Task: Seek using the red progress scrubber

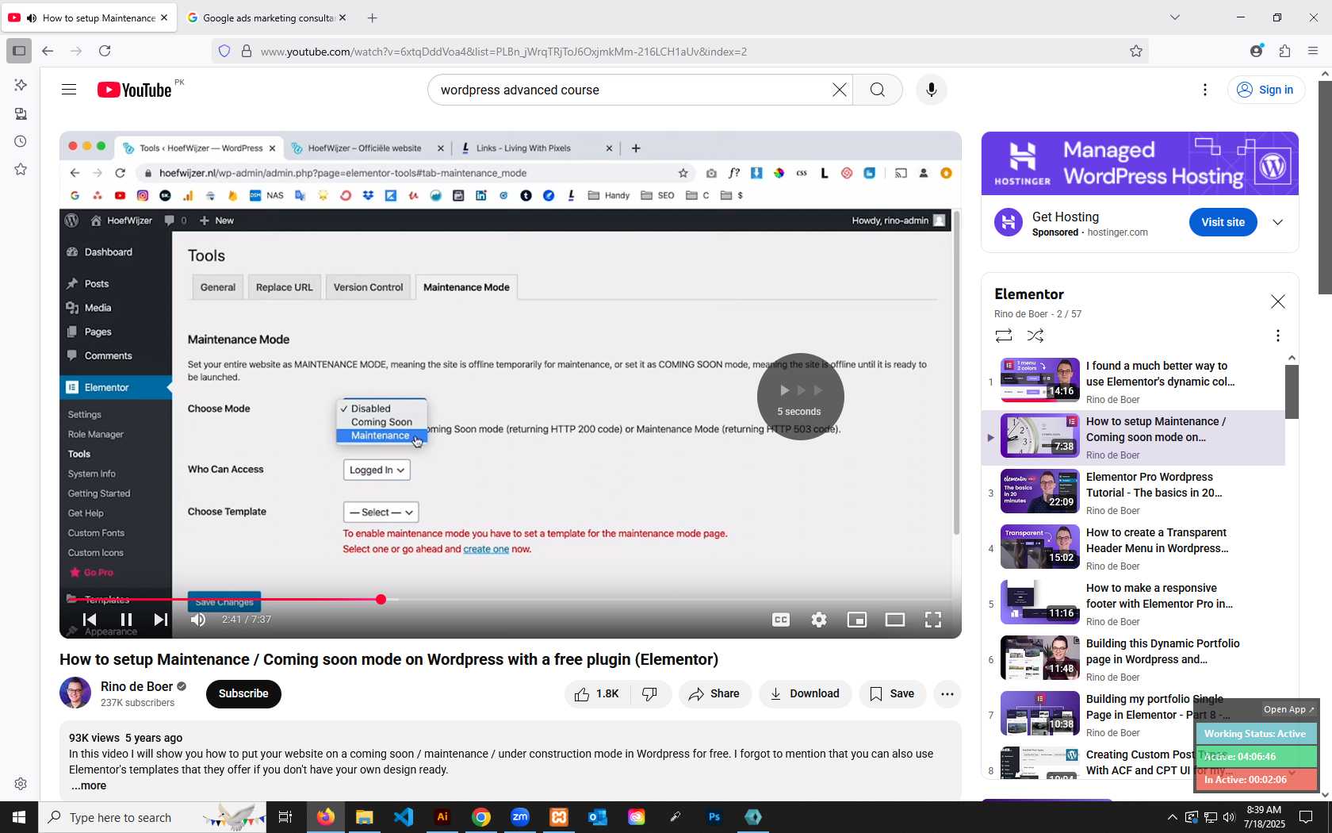Action: (381, 599)
